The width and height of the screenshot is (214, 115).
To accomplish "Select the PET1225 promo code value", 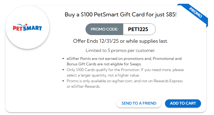I will point(138,29).
